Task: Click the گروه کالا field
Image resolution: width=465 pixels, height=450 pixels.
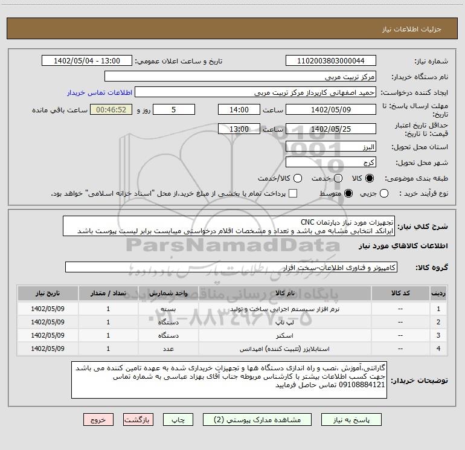Action: [231, 267]
